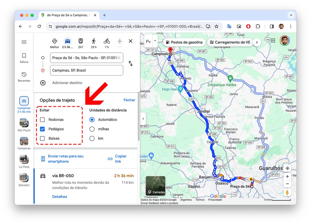The width and height of the screenshot is (311, 224).
Task: Uncheck the Pedágios avoid option
Action: coord(42,129)
